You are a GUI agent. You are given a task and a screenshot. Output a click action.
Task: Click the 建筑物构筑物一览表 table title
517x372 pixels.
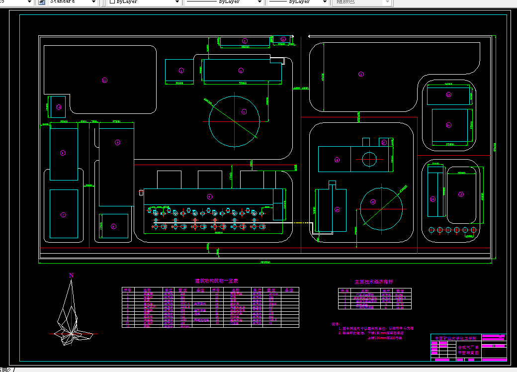tap(216, 281)
